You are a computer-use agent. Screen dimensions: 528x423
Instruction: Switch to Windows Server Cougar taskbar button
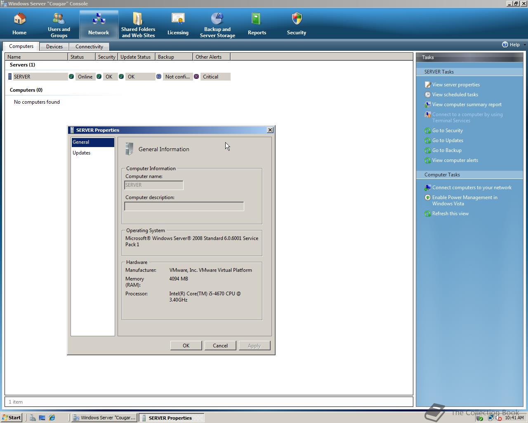pyautogui.click(x=104, y=418)
